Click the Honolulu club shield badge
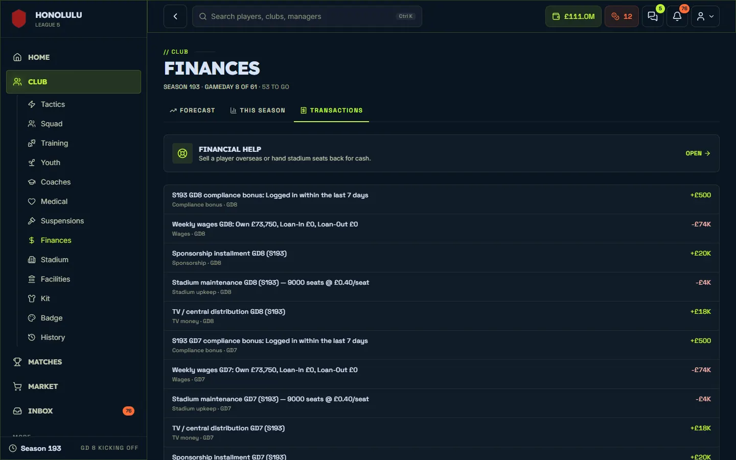Image resolution: width=736 pixels, height=460 pixels. [x=19, y=19]
